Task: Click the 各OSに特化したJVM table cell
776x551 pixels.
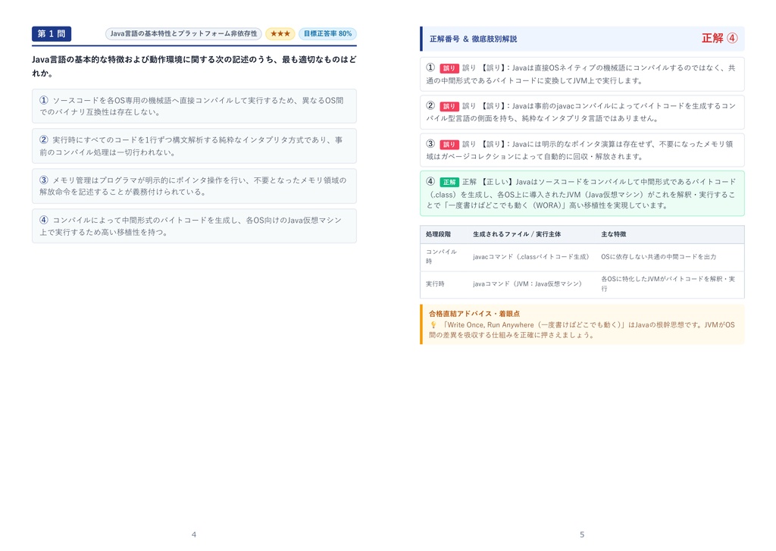Action: pos(668,283)
